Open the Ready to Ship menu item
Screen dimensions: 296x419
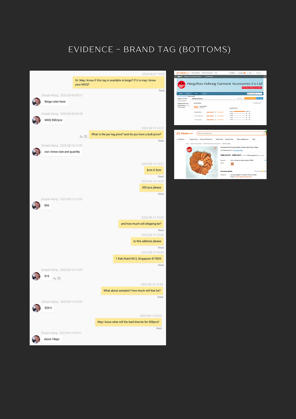tap(194, 139)
